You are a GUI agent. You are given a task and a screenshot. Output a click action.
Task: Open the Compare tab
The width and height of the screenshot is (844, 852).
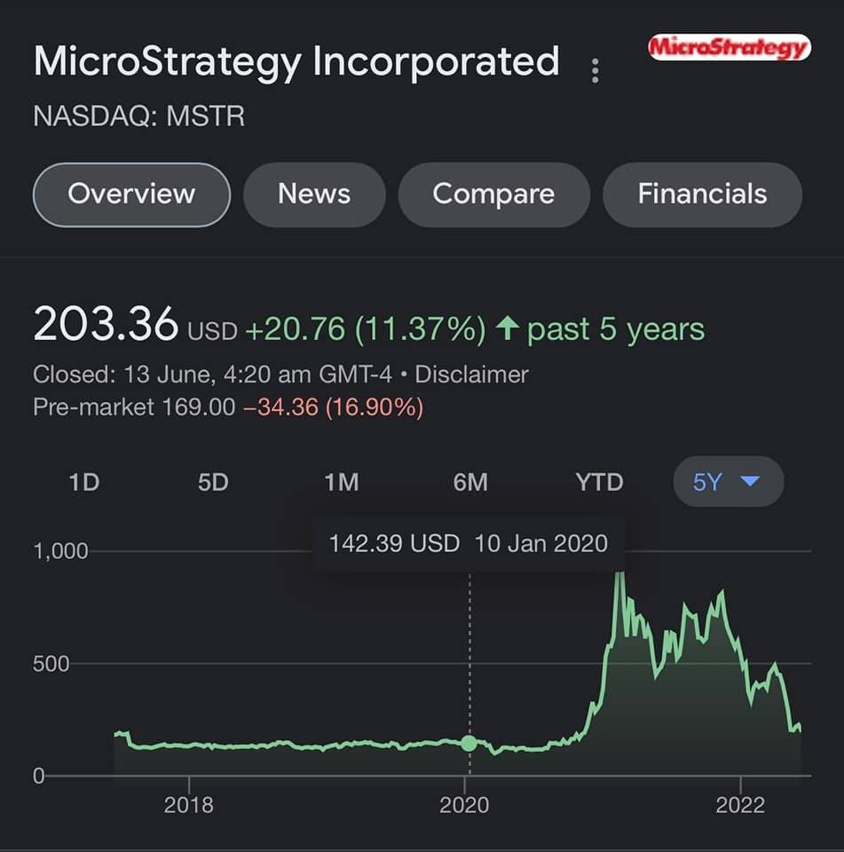coord(493,194)
